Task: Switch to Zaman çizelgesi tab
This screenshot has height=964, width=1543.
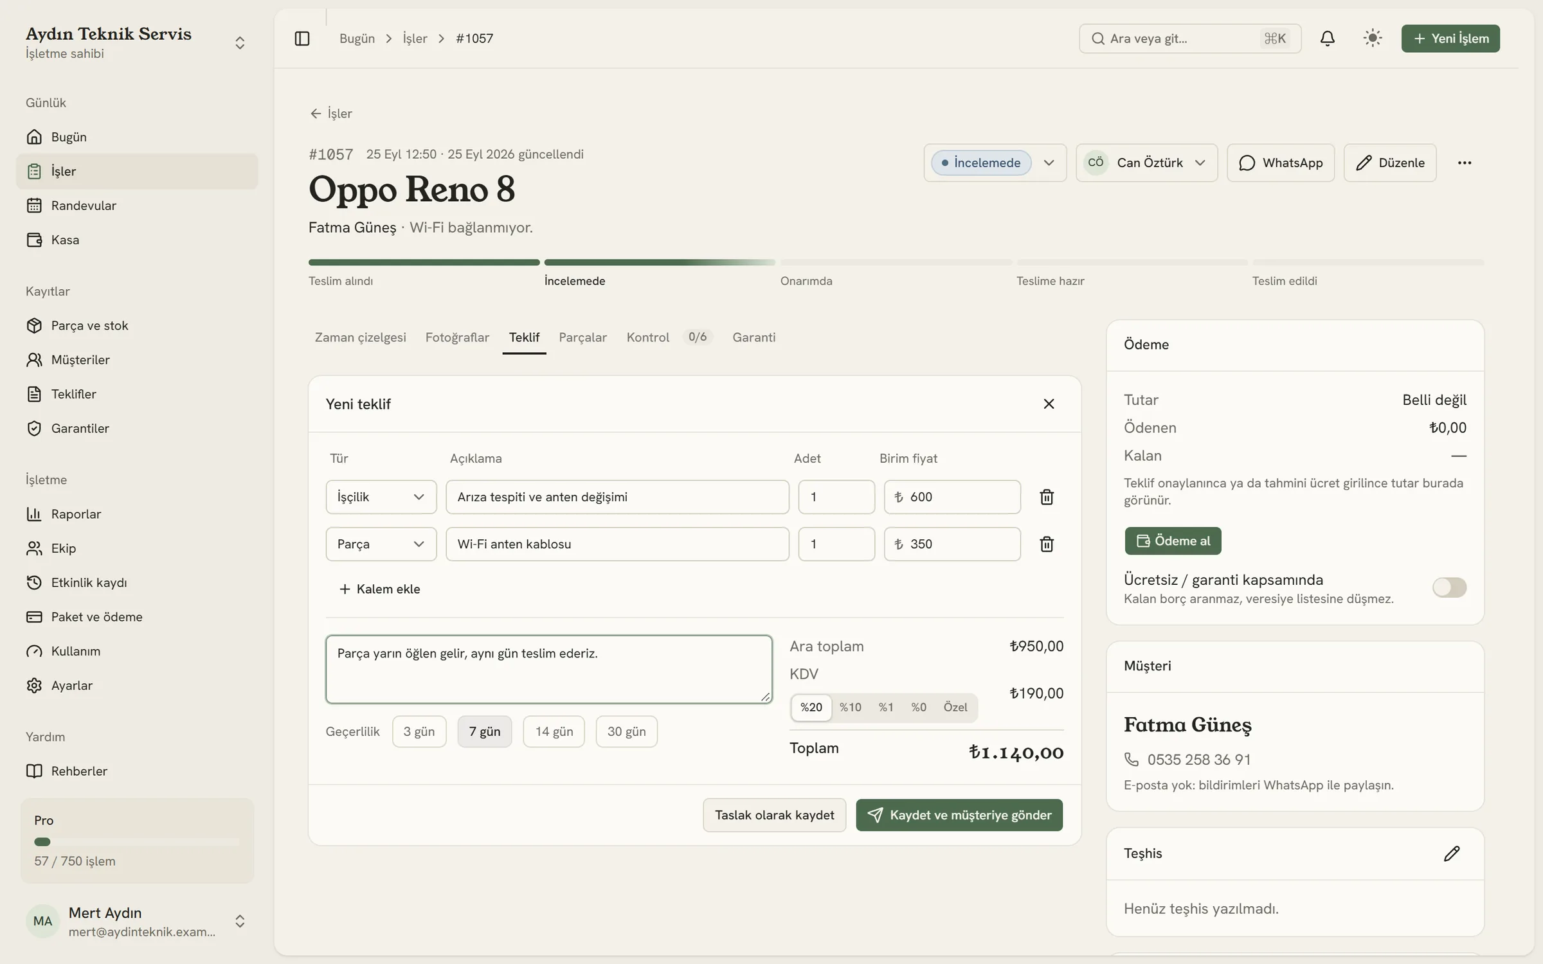Action: click(x=360, y=337)
